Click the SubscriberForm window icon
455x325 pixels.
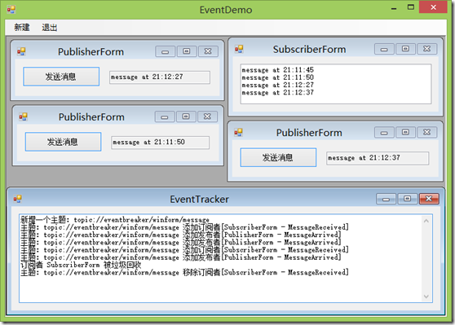click(239, 49)
